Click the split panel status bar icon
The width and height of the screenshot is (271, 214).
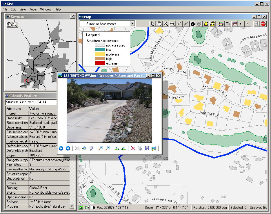tap(93, 208)
